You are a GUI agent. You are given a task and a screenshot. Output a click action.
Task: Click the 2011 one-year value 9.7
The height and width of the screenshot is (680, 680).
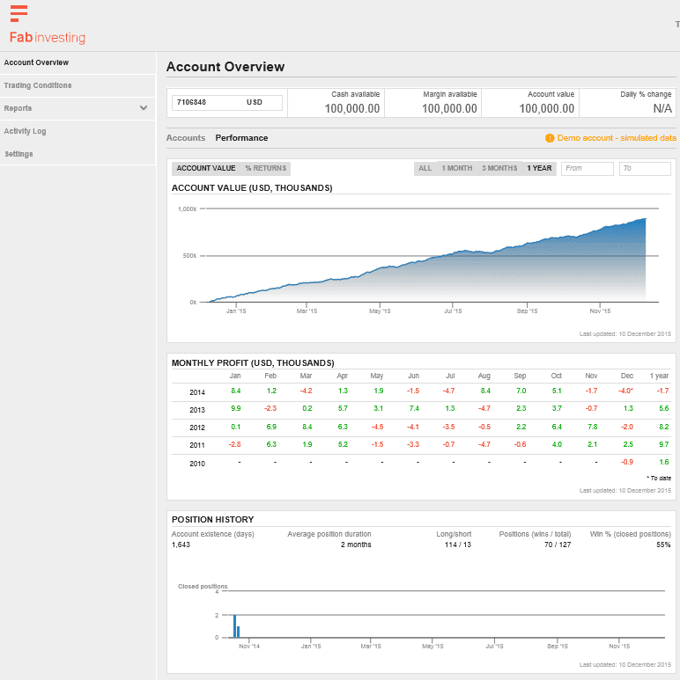[x=664, y=444]
